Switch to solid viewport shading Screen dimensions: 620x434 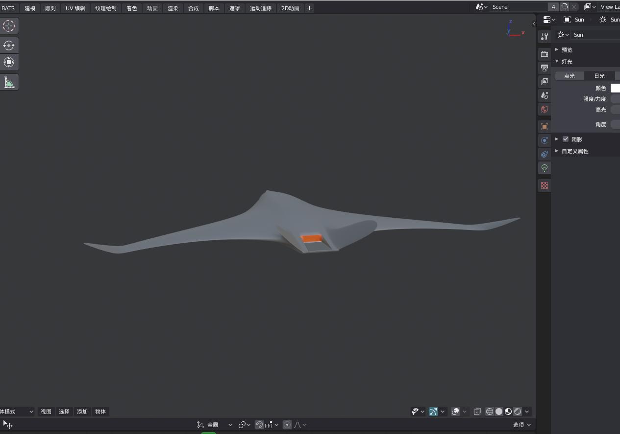(x=499, y=411)
